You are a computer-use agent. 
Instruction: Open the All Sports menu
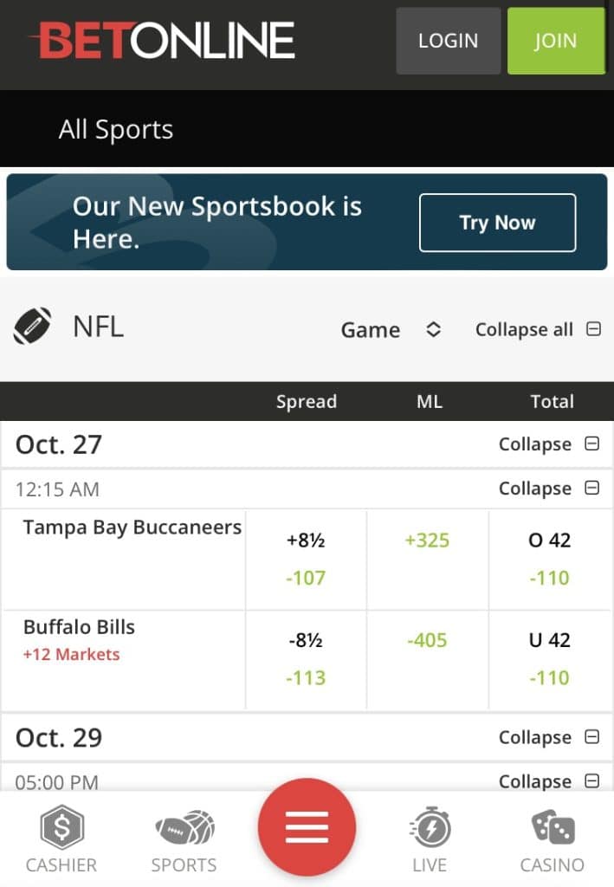click(116, 130)
